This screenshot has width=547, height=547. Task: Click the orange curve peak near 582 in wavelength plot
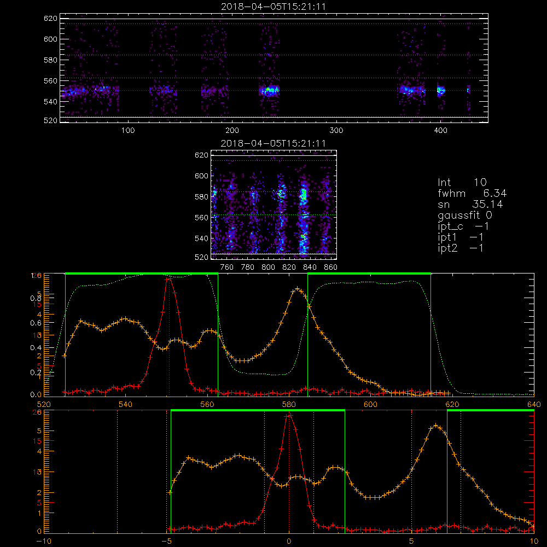(x=297, y=288)
